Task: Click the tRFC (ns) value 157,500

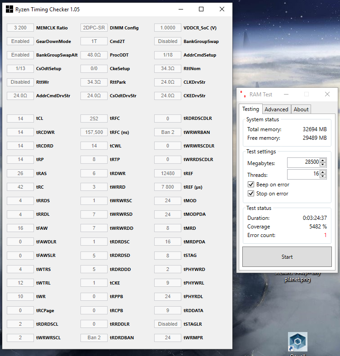Action: pyautogui.click(x=94, y=132)
